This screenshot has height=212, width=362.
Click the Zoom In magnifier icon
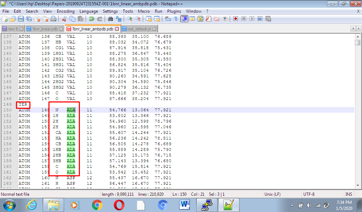130,19
